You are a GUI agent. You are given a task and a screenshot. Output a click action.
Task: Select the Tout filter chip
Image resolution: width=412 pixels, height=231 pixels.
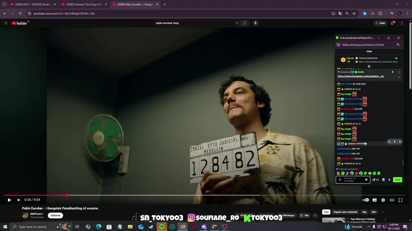(x=326, y=212)
